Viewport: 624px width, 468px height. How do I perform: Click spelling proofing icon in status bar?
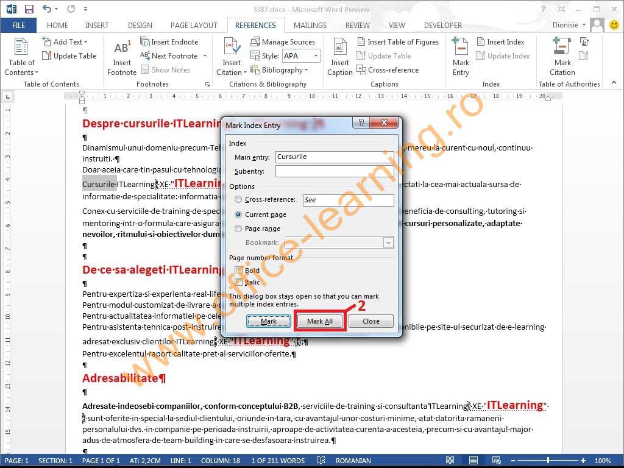[x=321, y=461]
